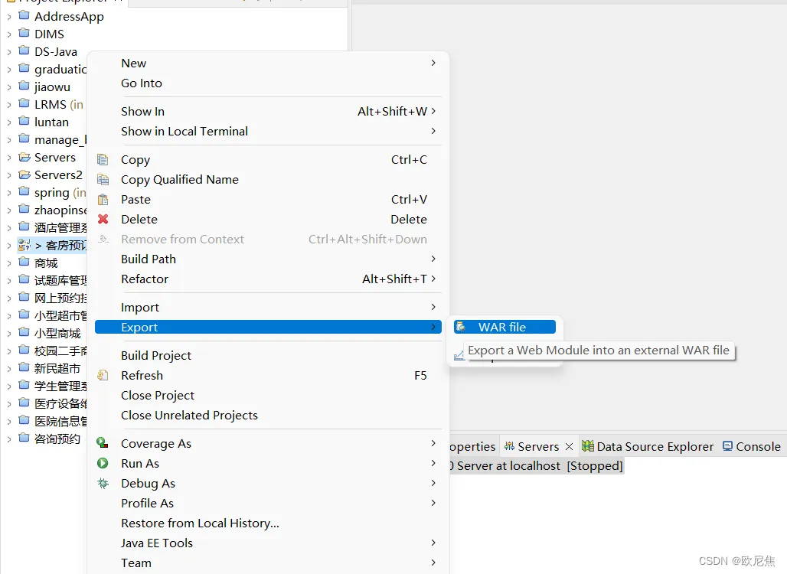Choose Close Unrelated Projects
This screenshot has height=574, width=787.
(189, 416)
